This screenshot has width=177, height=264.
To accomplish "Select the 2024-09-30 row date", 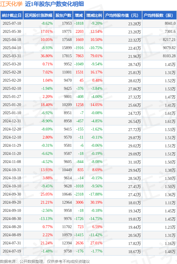I will coord(12,194).
